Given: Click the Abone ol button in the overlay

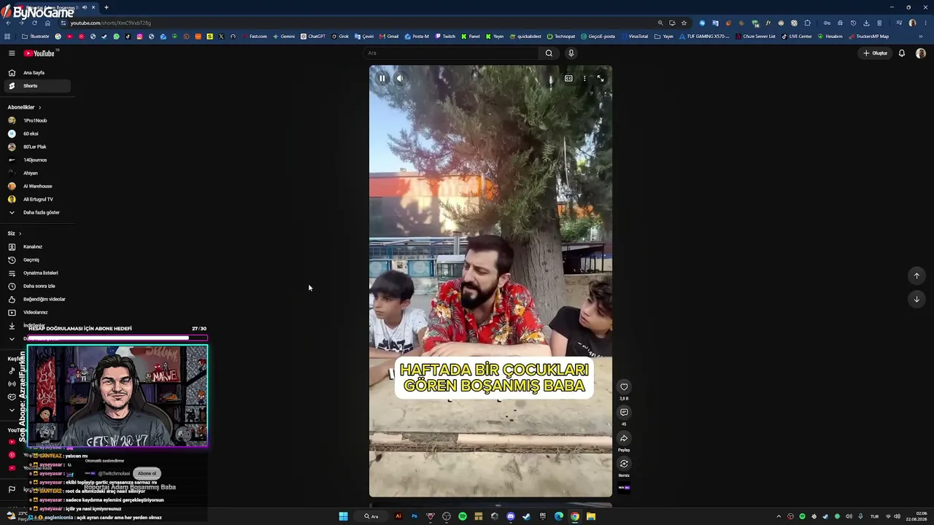Looking at the screenshot, I should [147, 473].
